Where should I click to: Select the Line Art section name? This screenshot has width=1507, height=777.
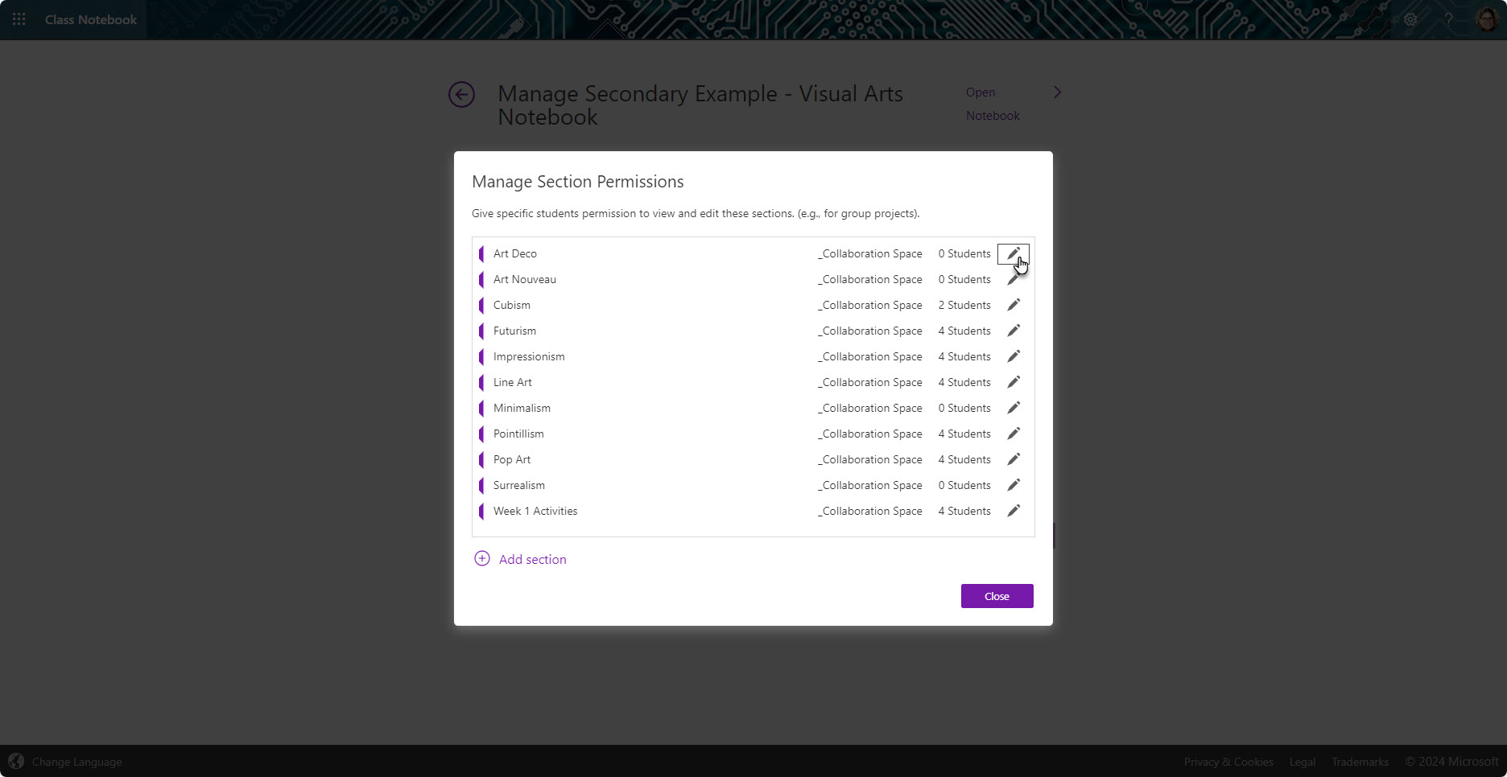[513, 382]
